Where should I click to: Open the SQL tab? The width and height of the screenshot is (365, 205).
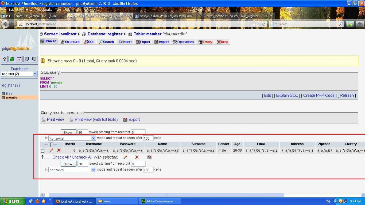point(89,42)
